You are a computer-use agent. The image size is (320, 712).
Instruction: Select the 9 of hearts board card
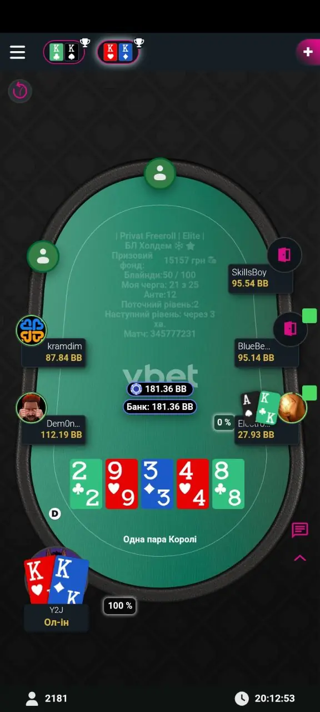pyautogui.click(x=122, y=484)
